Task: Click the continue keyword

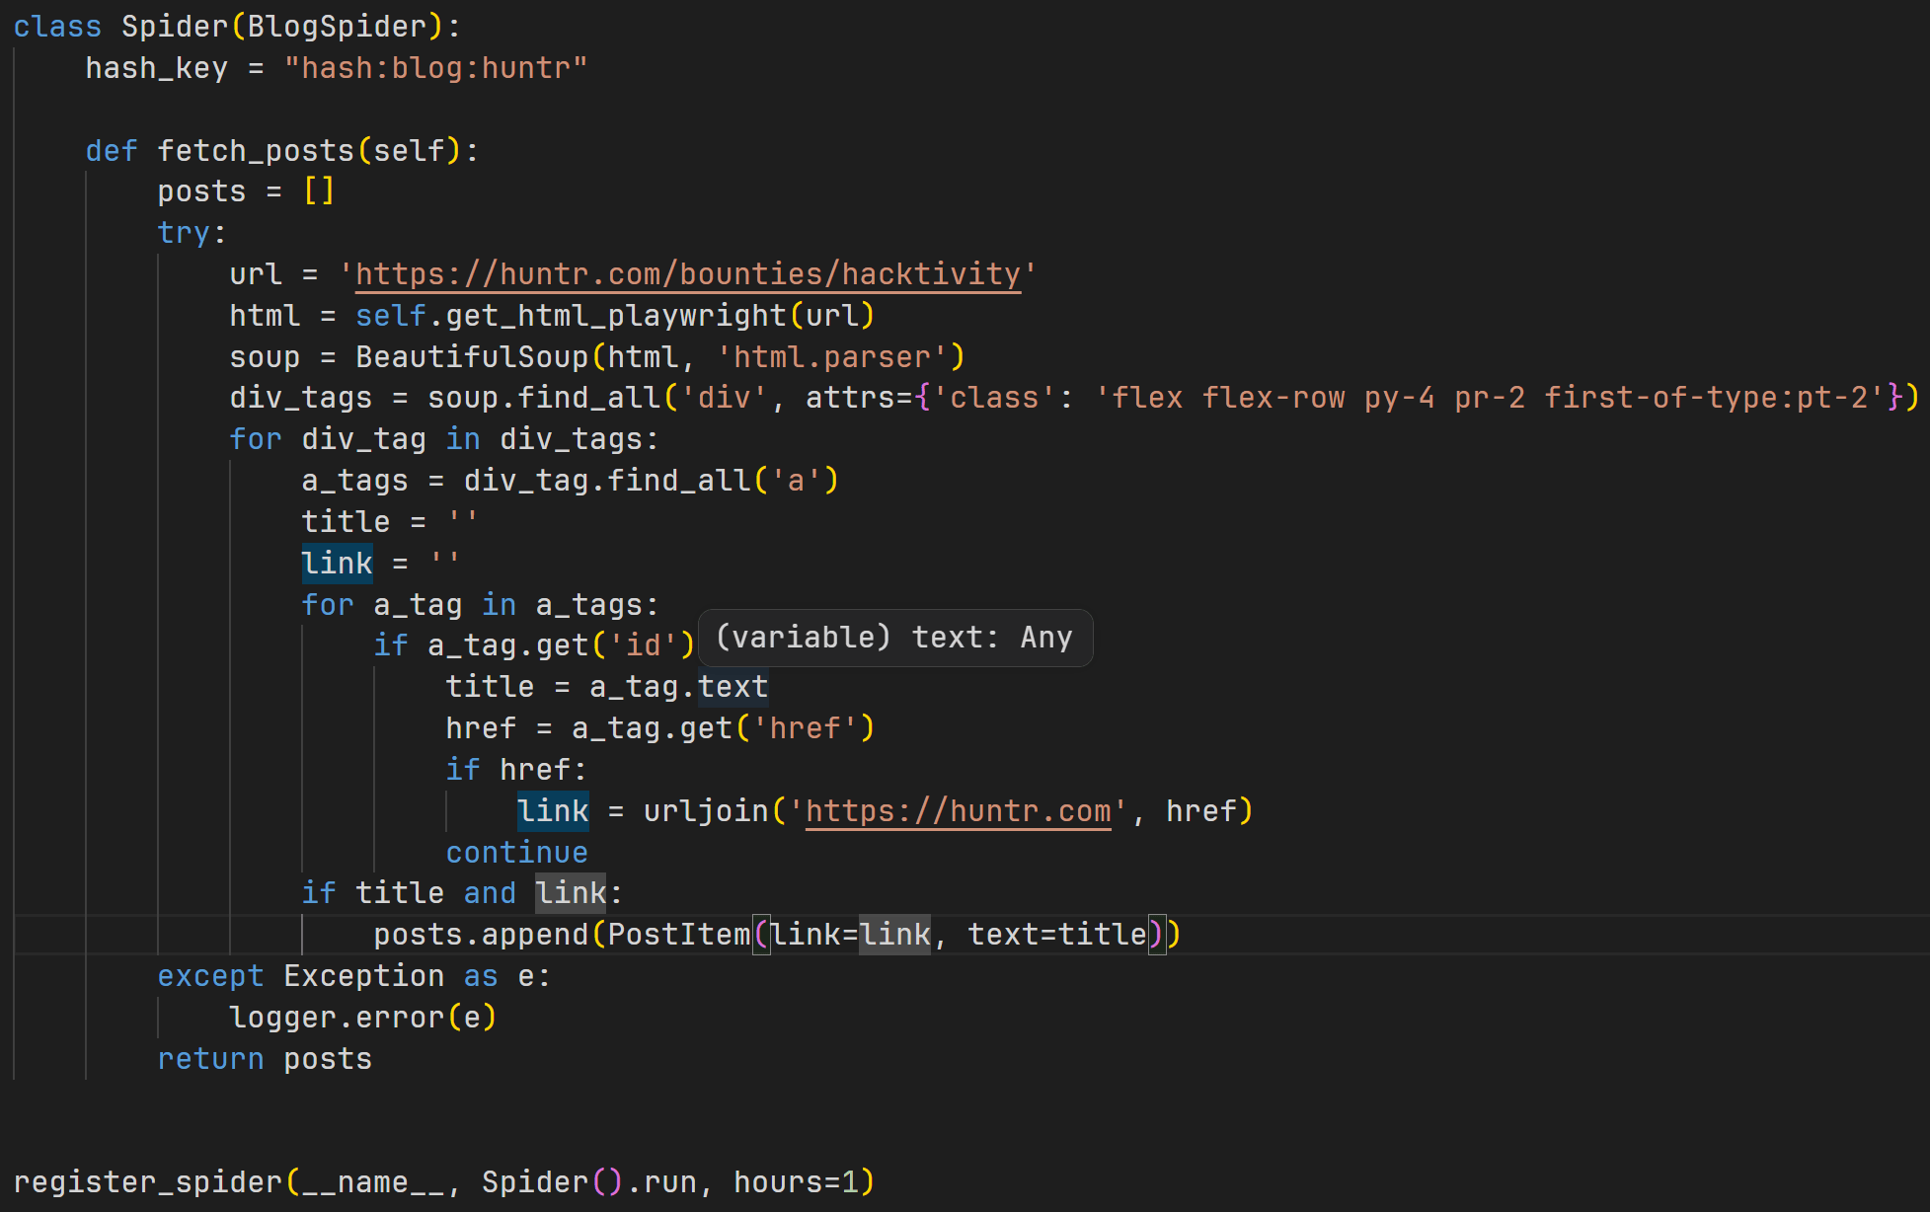Action: 516,853
